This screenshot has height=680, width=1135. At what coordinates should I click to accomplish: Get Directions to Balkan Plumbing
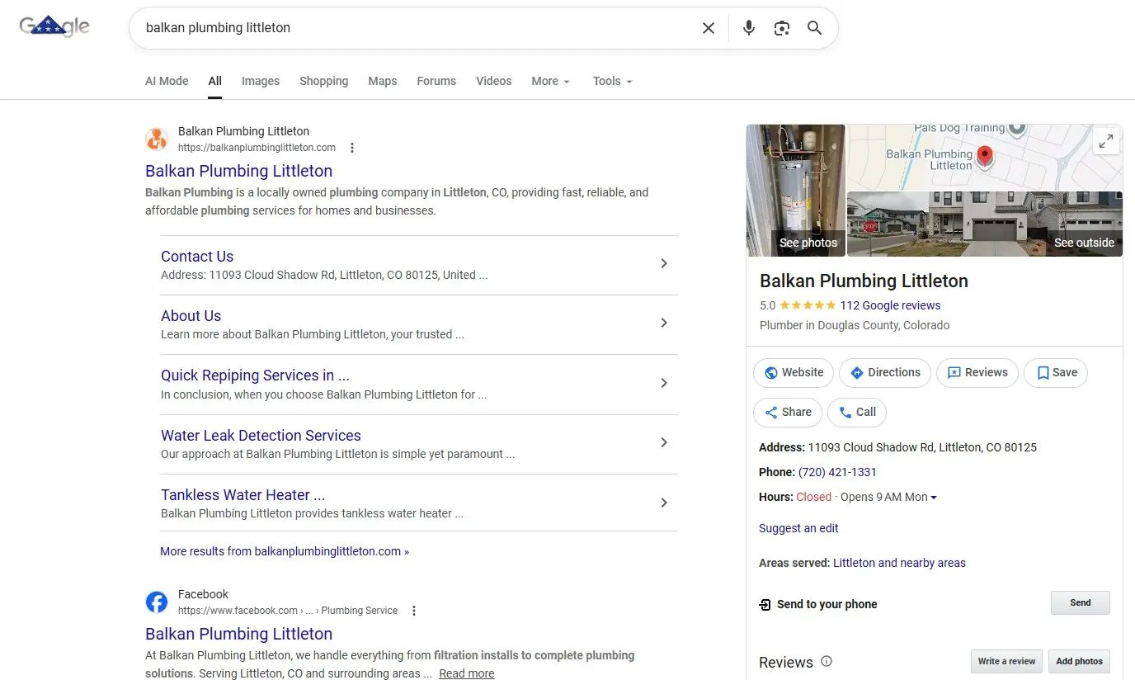tap(885, 373)
